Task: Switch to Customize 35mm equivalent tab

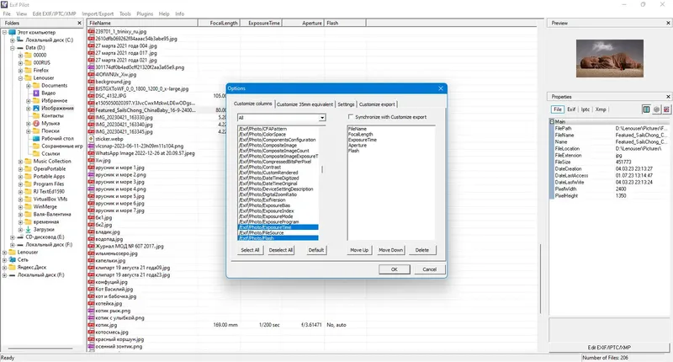Action: [305, 104]
